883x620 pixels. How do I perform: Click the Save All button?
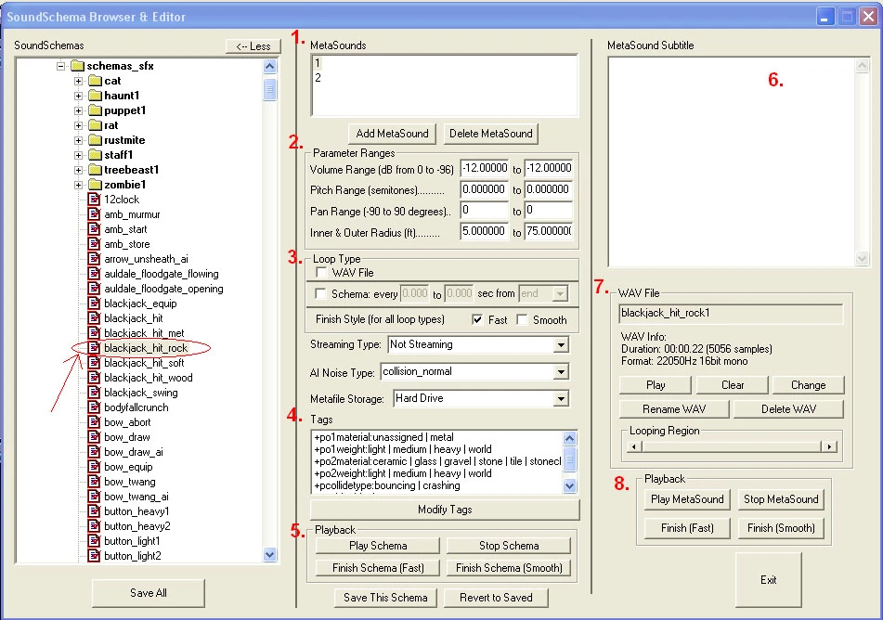(149, 592)
